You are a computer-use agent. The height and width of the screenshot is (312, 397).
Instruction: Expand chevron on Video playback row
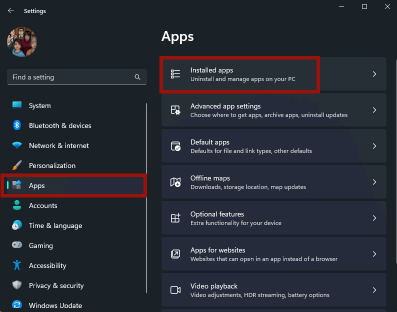click(x=374, y=290)
